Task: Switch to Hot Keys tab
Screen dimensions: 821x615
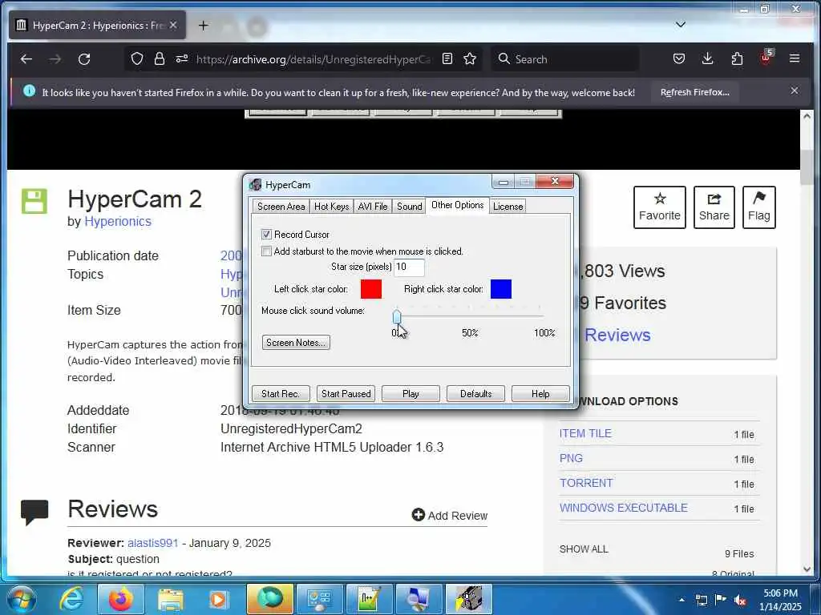Action: (x=331, y=207)
